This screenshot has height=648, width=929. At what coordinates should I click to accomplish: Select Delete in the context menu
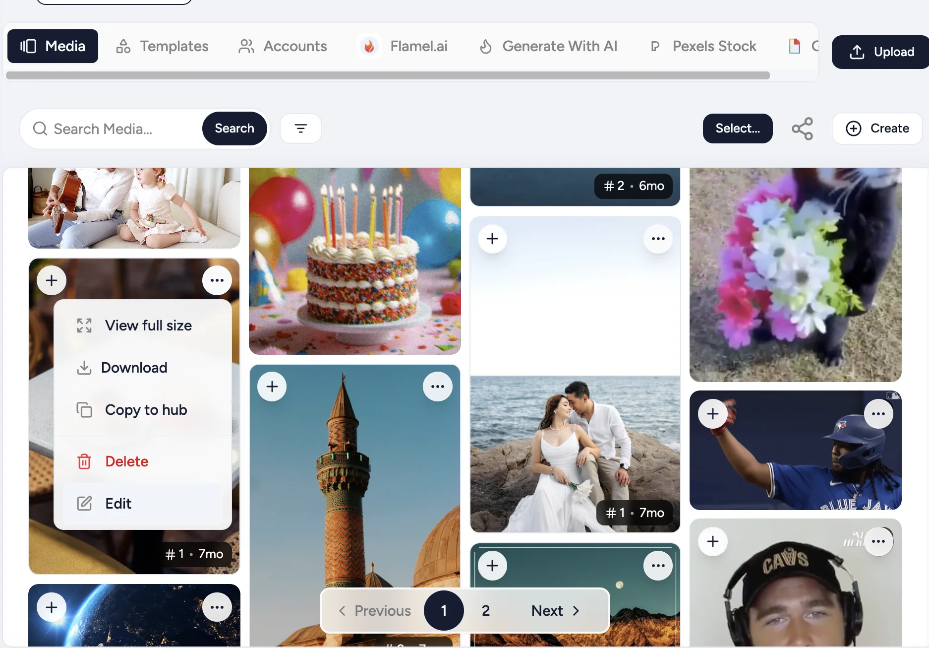pos(143,461)
